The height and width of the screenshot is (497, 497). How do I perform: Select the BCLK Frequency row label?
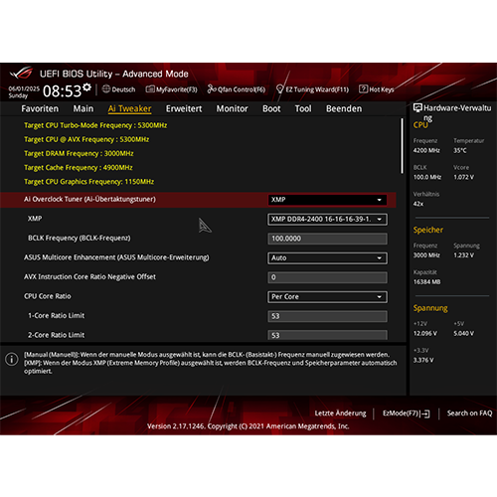pos(80,238)
